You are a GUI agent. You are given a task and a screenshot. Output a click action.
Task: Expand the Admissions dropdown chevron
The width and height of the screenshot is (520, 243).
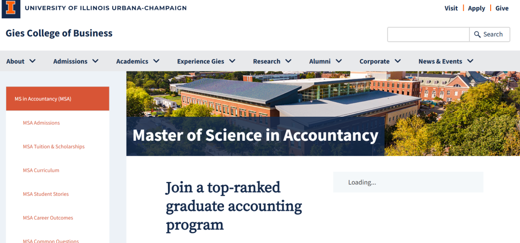(x=95, y=61)
